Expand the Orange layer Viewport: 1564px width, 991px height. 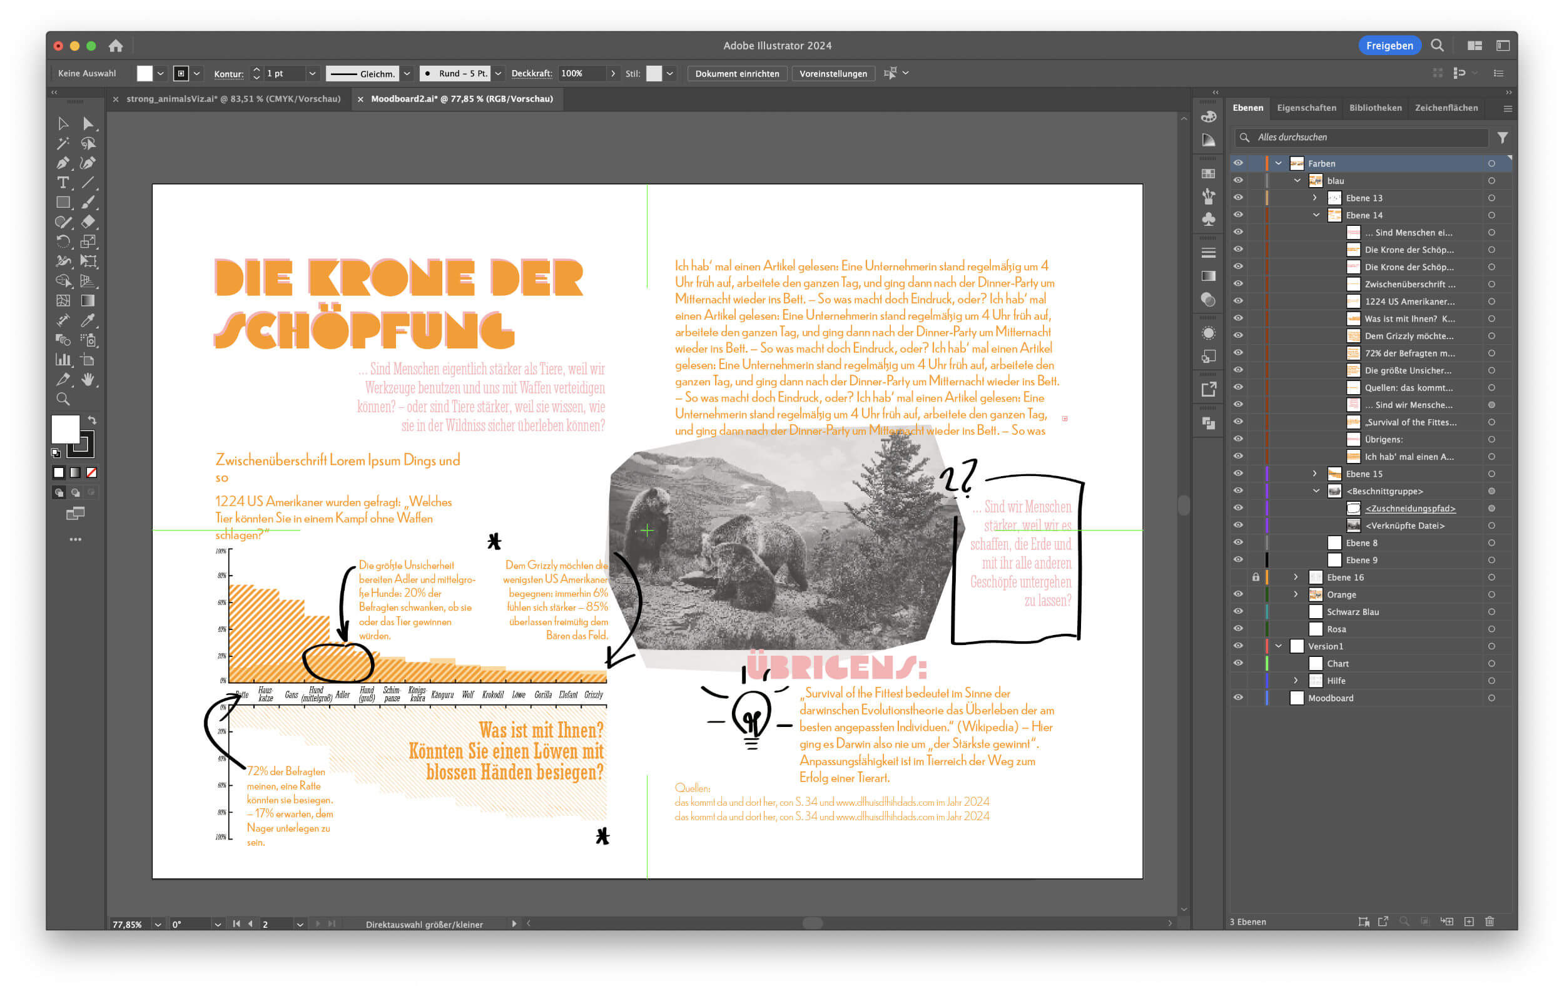[1296, 594]
